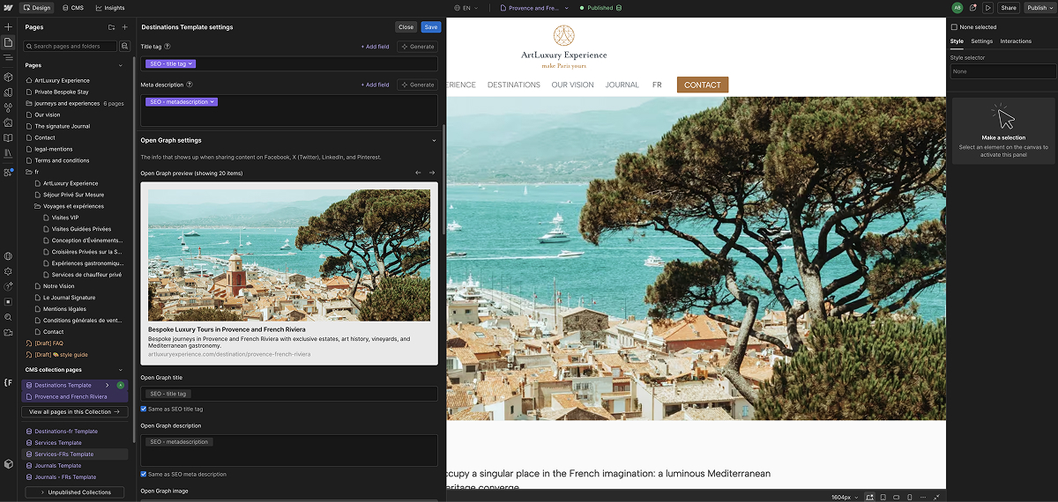Switch to CMS mode tab
Screen dimensions: 1058x502
click(73, 7)
